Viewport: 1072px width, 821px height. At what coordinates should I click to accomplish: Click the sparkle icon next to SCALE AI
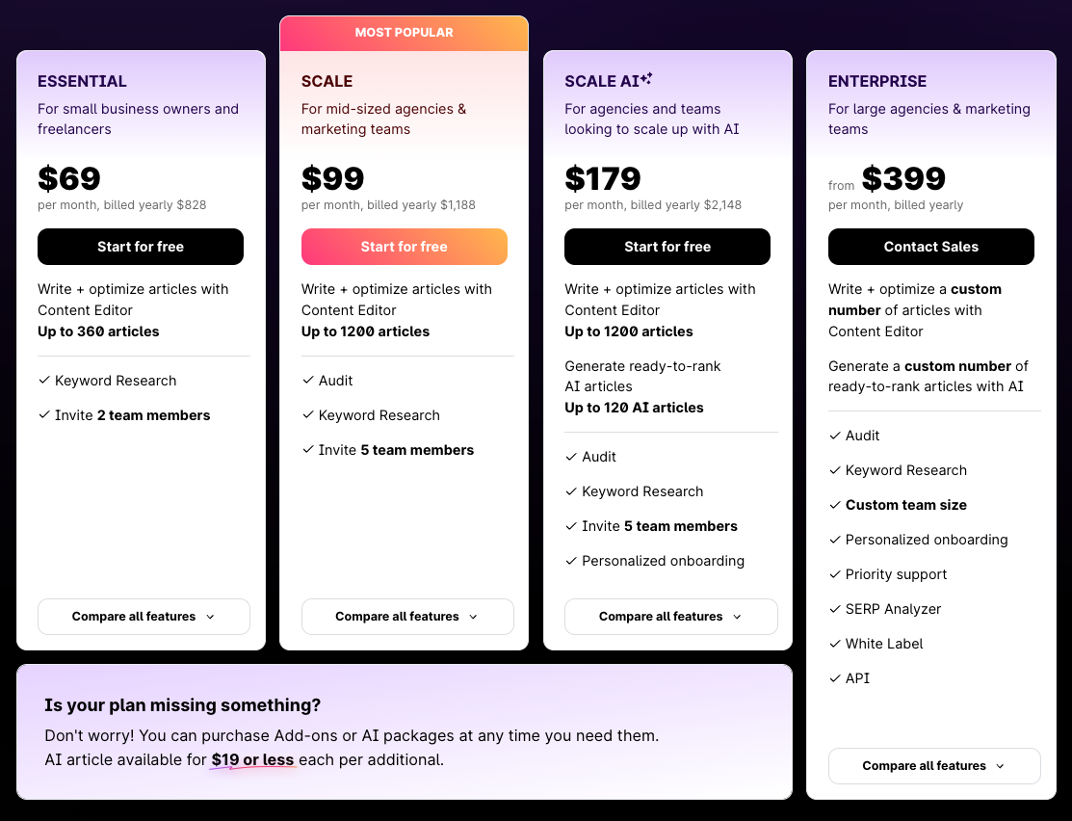pos(647,79)
